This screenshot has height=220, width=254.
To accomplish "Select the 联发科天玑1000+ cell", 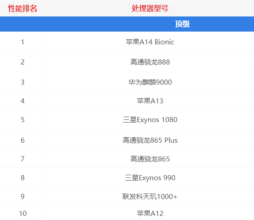I will 150,197.
